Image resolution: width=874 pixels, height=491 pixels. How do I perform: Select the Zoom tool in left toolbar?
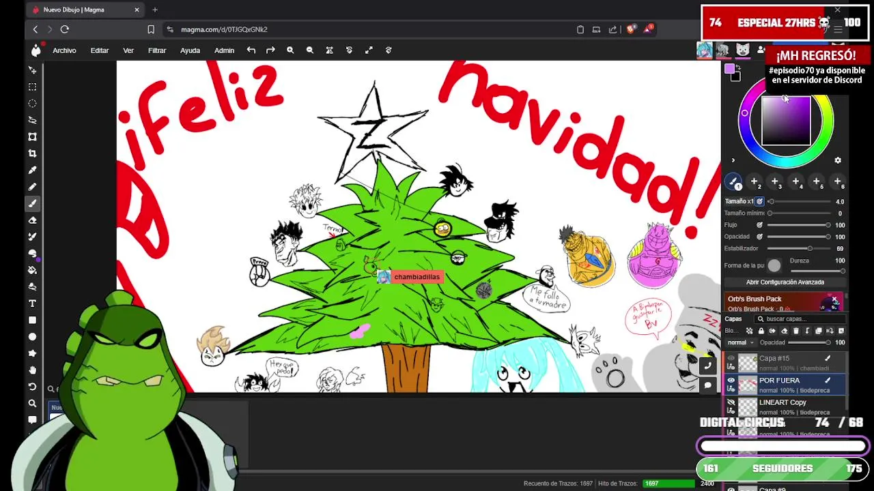[32, 404]
